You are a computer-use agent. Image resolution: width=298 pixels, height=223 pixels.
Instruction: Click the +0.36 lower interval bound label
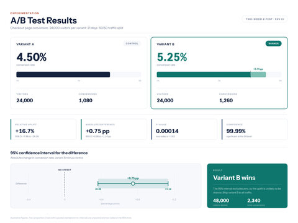pos(98,189)
